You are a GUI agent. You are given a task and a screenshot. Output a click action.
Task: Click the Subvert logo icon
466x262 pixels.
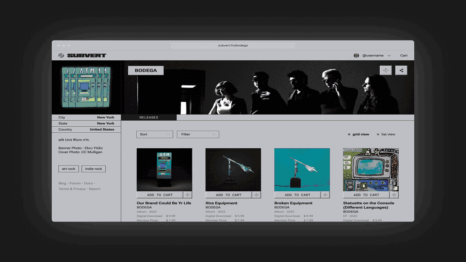61,56
